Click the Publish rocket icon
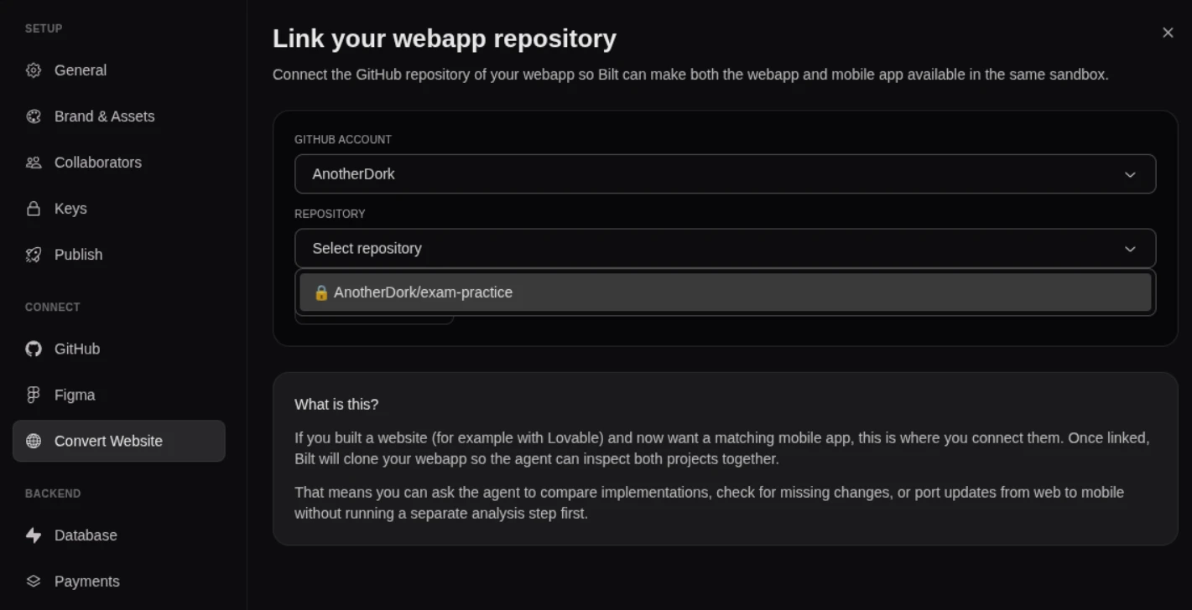 pyautogui.click(x=34, y=255)
